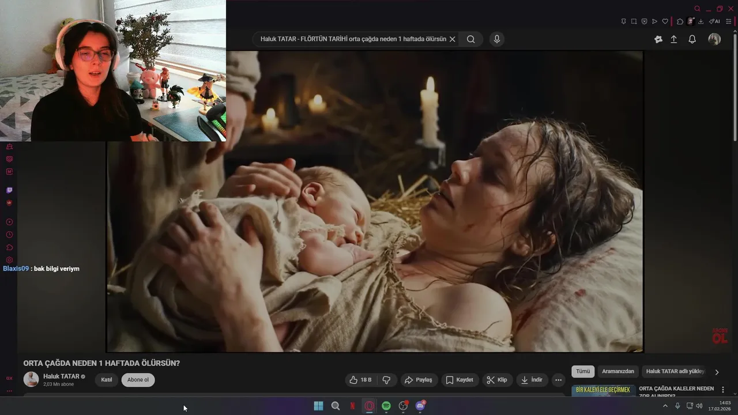
Task: Click the Katıl join button
Action: pyautogui.click(x=107, y=380)
